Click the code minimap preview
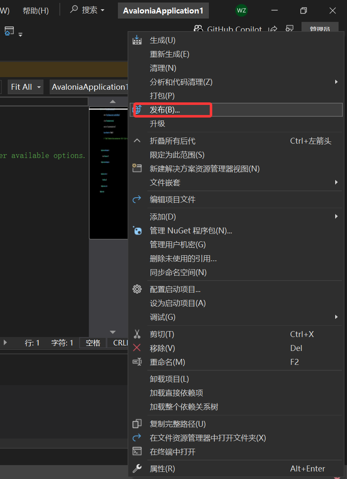 tap(109, 173)
